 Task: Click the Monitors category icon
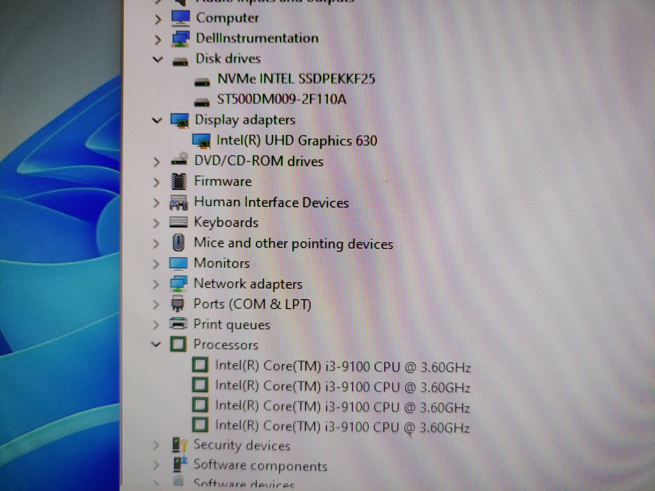pos(178,264)
